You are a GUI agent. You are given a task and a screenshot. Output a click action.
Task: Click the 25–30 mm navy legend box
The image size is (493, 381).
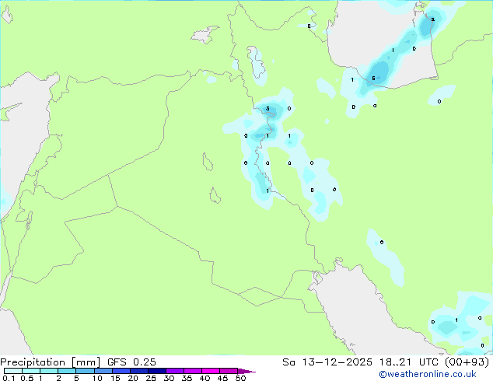click(157, 371)
